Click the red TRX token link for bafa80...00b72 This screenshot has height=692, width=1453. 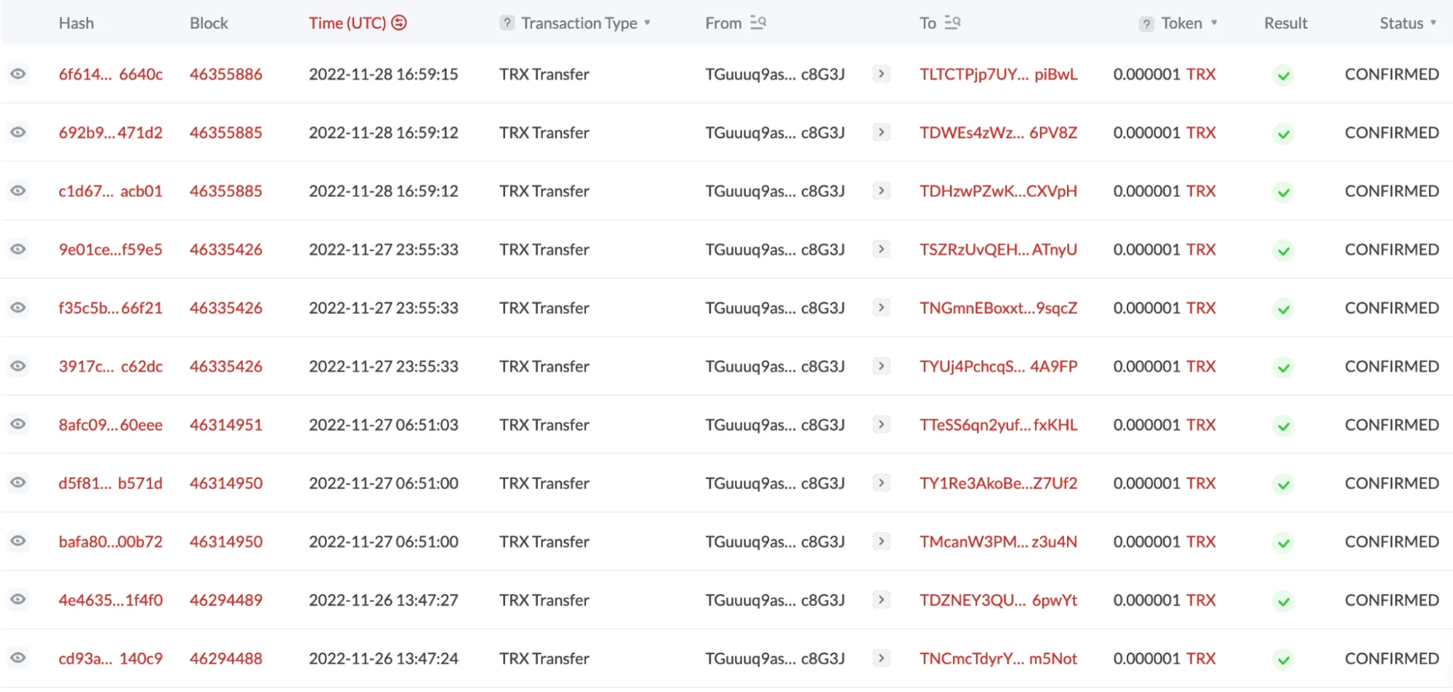point(1201,542)
